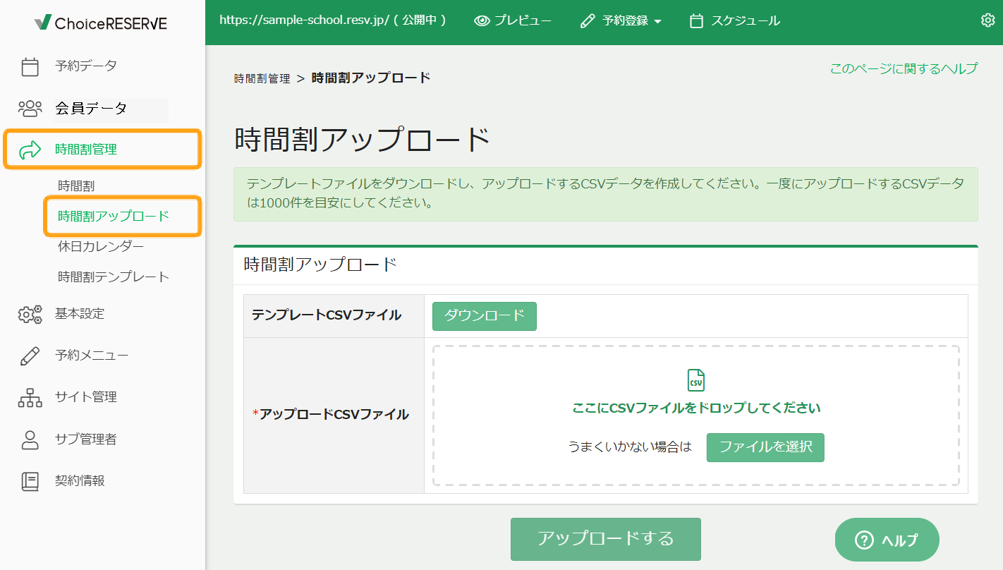This screenshot has height=570, width=1003.
Task: Click the 時間割管理 breadcrumb link
Action: point(262,78)
